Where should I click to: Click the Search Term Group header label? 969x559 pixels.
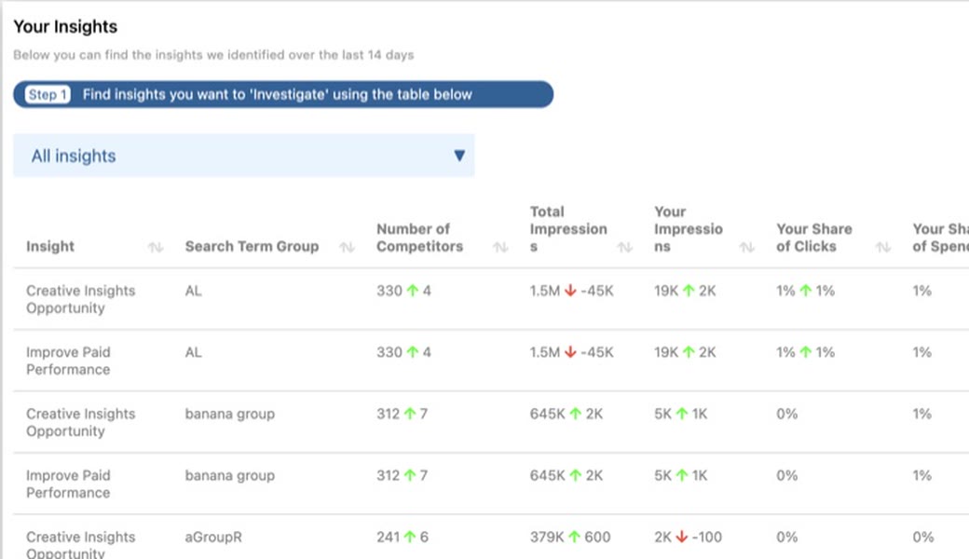pos(252,247)
